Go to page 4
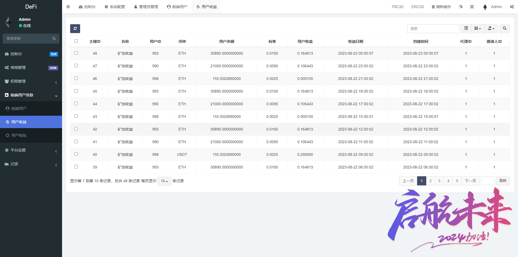 tap(448, 181)
